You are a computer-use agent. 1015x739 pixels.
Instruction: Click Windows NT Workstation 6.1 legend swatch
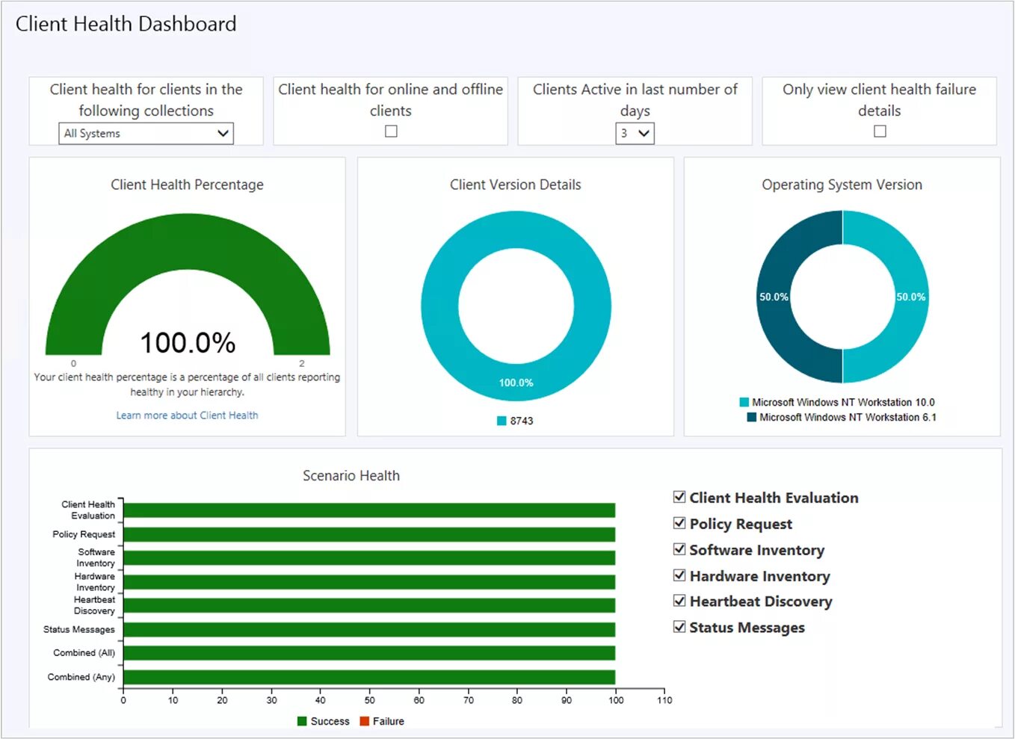(751, 417)
